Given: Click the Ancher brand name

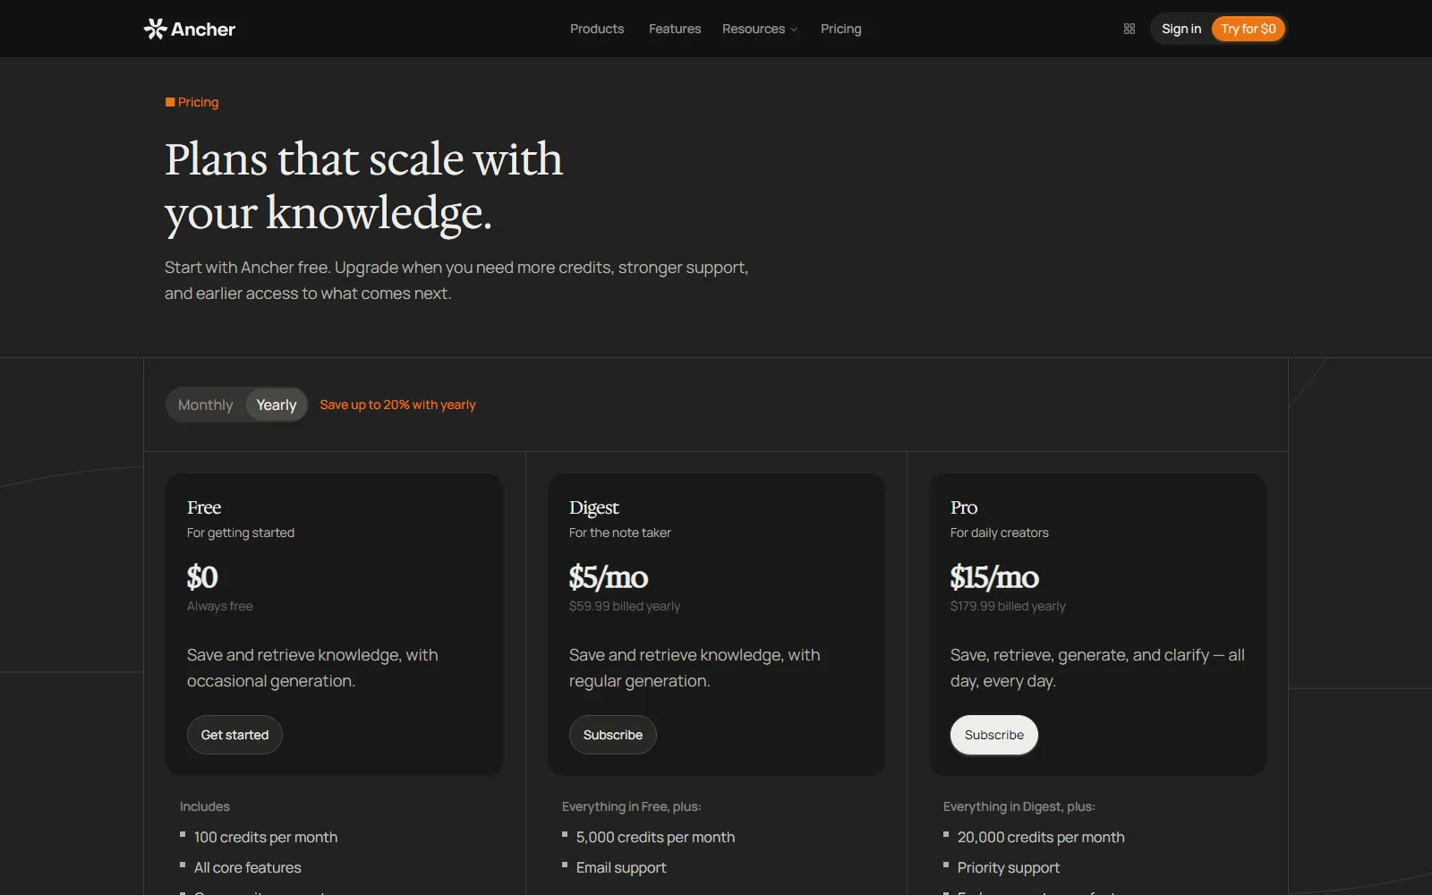Looking at the screenshot, I should tap(203, 30).
